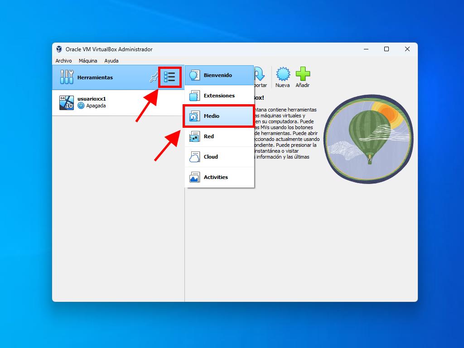Viewport: 464px width, 348px height.
Task: Click the pin icon beside Herramientas
Action: [154, 77]
